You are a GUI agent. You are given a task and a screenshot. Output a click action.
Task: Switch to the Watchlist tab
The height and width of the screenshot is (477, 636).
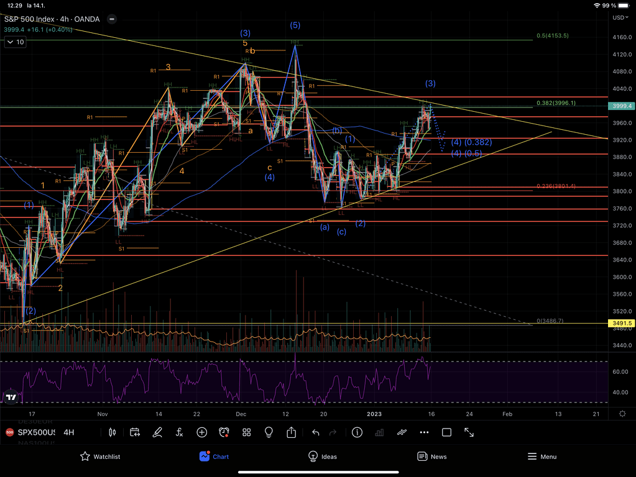pyautogui.click(x=99, y=457)
